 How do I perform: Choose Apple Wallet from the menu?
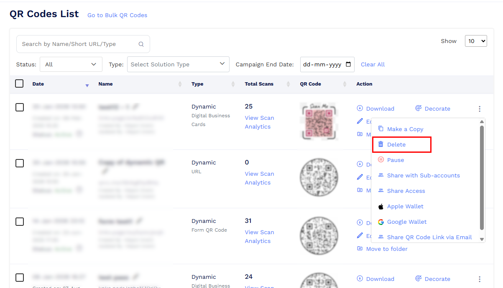pos(405,206)
